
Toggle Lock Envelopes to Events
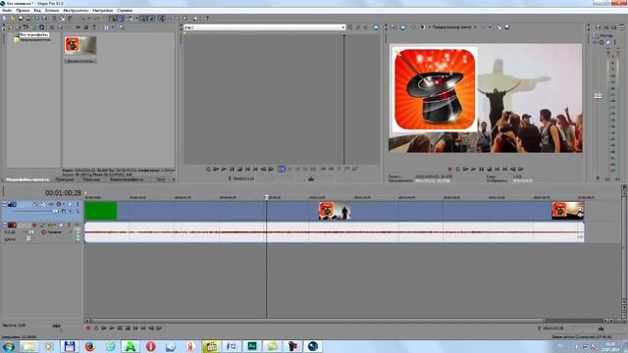coord(142,19)
